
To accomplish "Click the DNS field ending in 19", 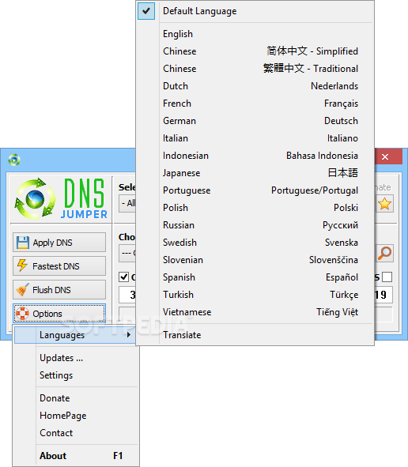I will (x=383, y=295).
